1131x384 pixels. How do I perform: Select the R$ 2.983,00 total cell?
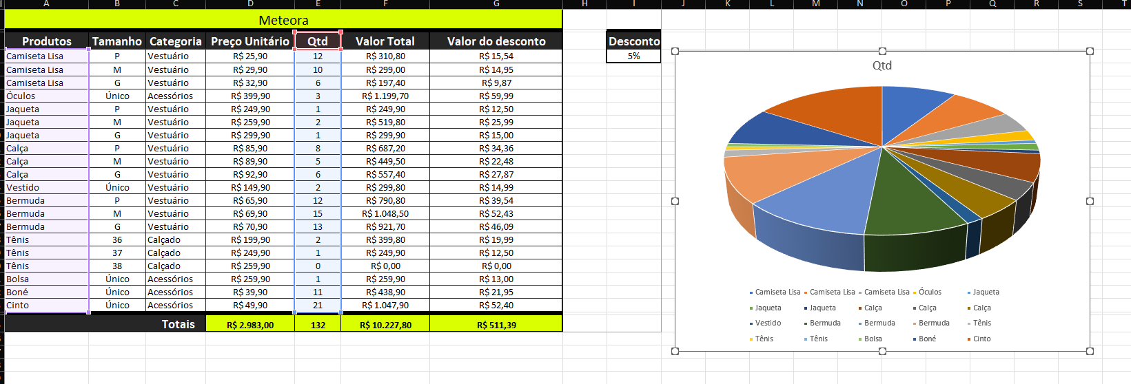coord(250,324)
